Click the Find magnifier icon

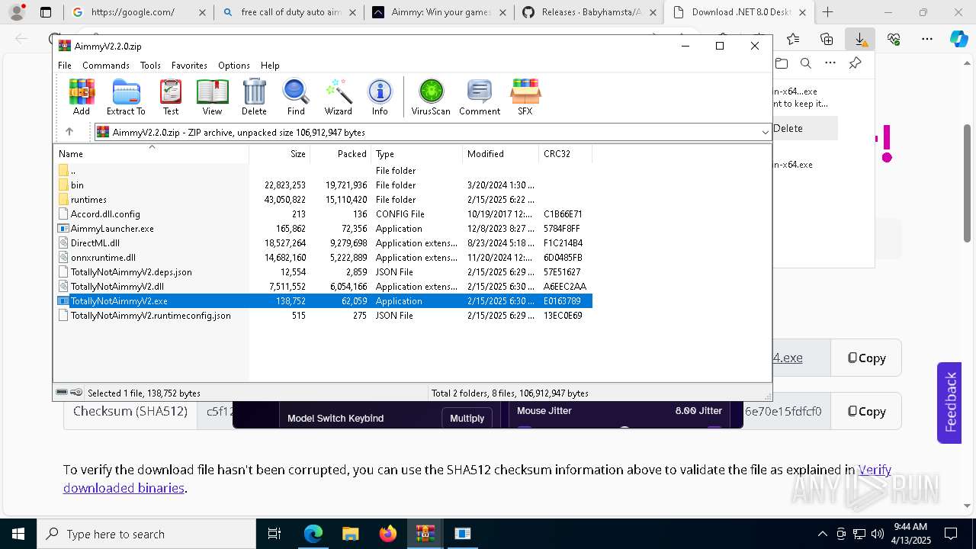296,98
